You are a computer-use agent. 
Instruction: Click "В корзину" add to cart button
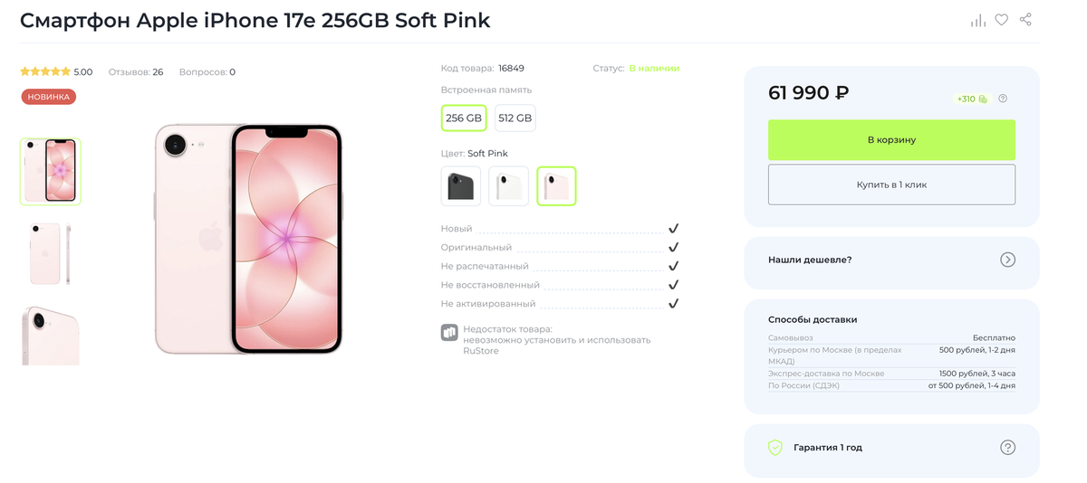[x=891, y=140]
